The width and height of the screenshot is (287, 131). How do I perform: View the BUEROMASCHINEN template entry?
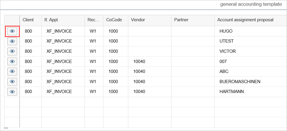coord(12,82)
